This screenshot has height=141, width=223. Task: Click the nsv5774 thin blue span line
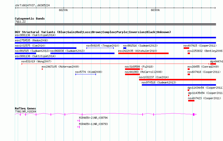[x=86, y=74]
